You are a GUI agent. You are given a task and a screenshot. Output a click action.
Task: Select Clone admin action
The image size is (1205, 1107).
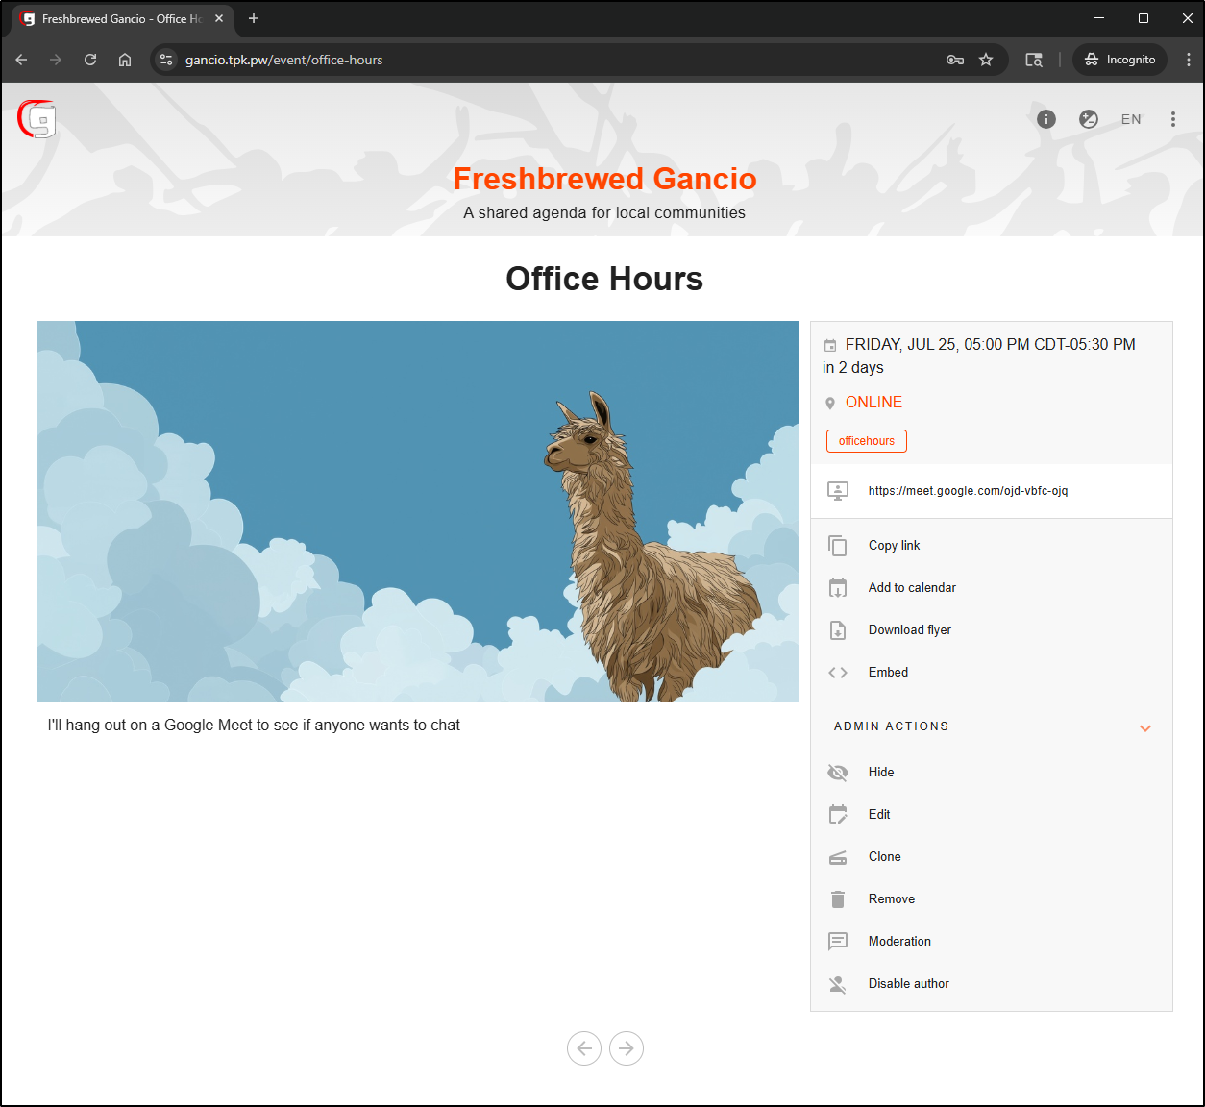(884, 857)
